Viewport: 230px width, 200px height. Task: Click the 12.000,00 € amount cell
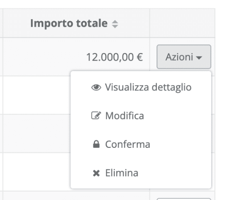[x=115, y=57]
